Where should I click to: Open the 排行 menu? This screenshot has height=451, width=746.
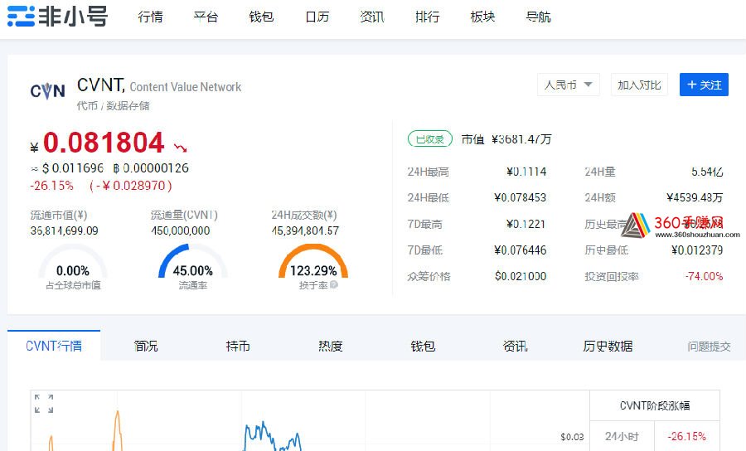427,17
